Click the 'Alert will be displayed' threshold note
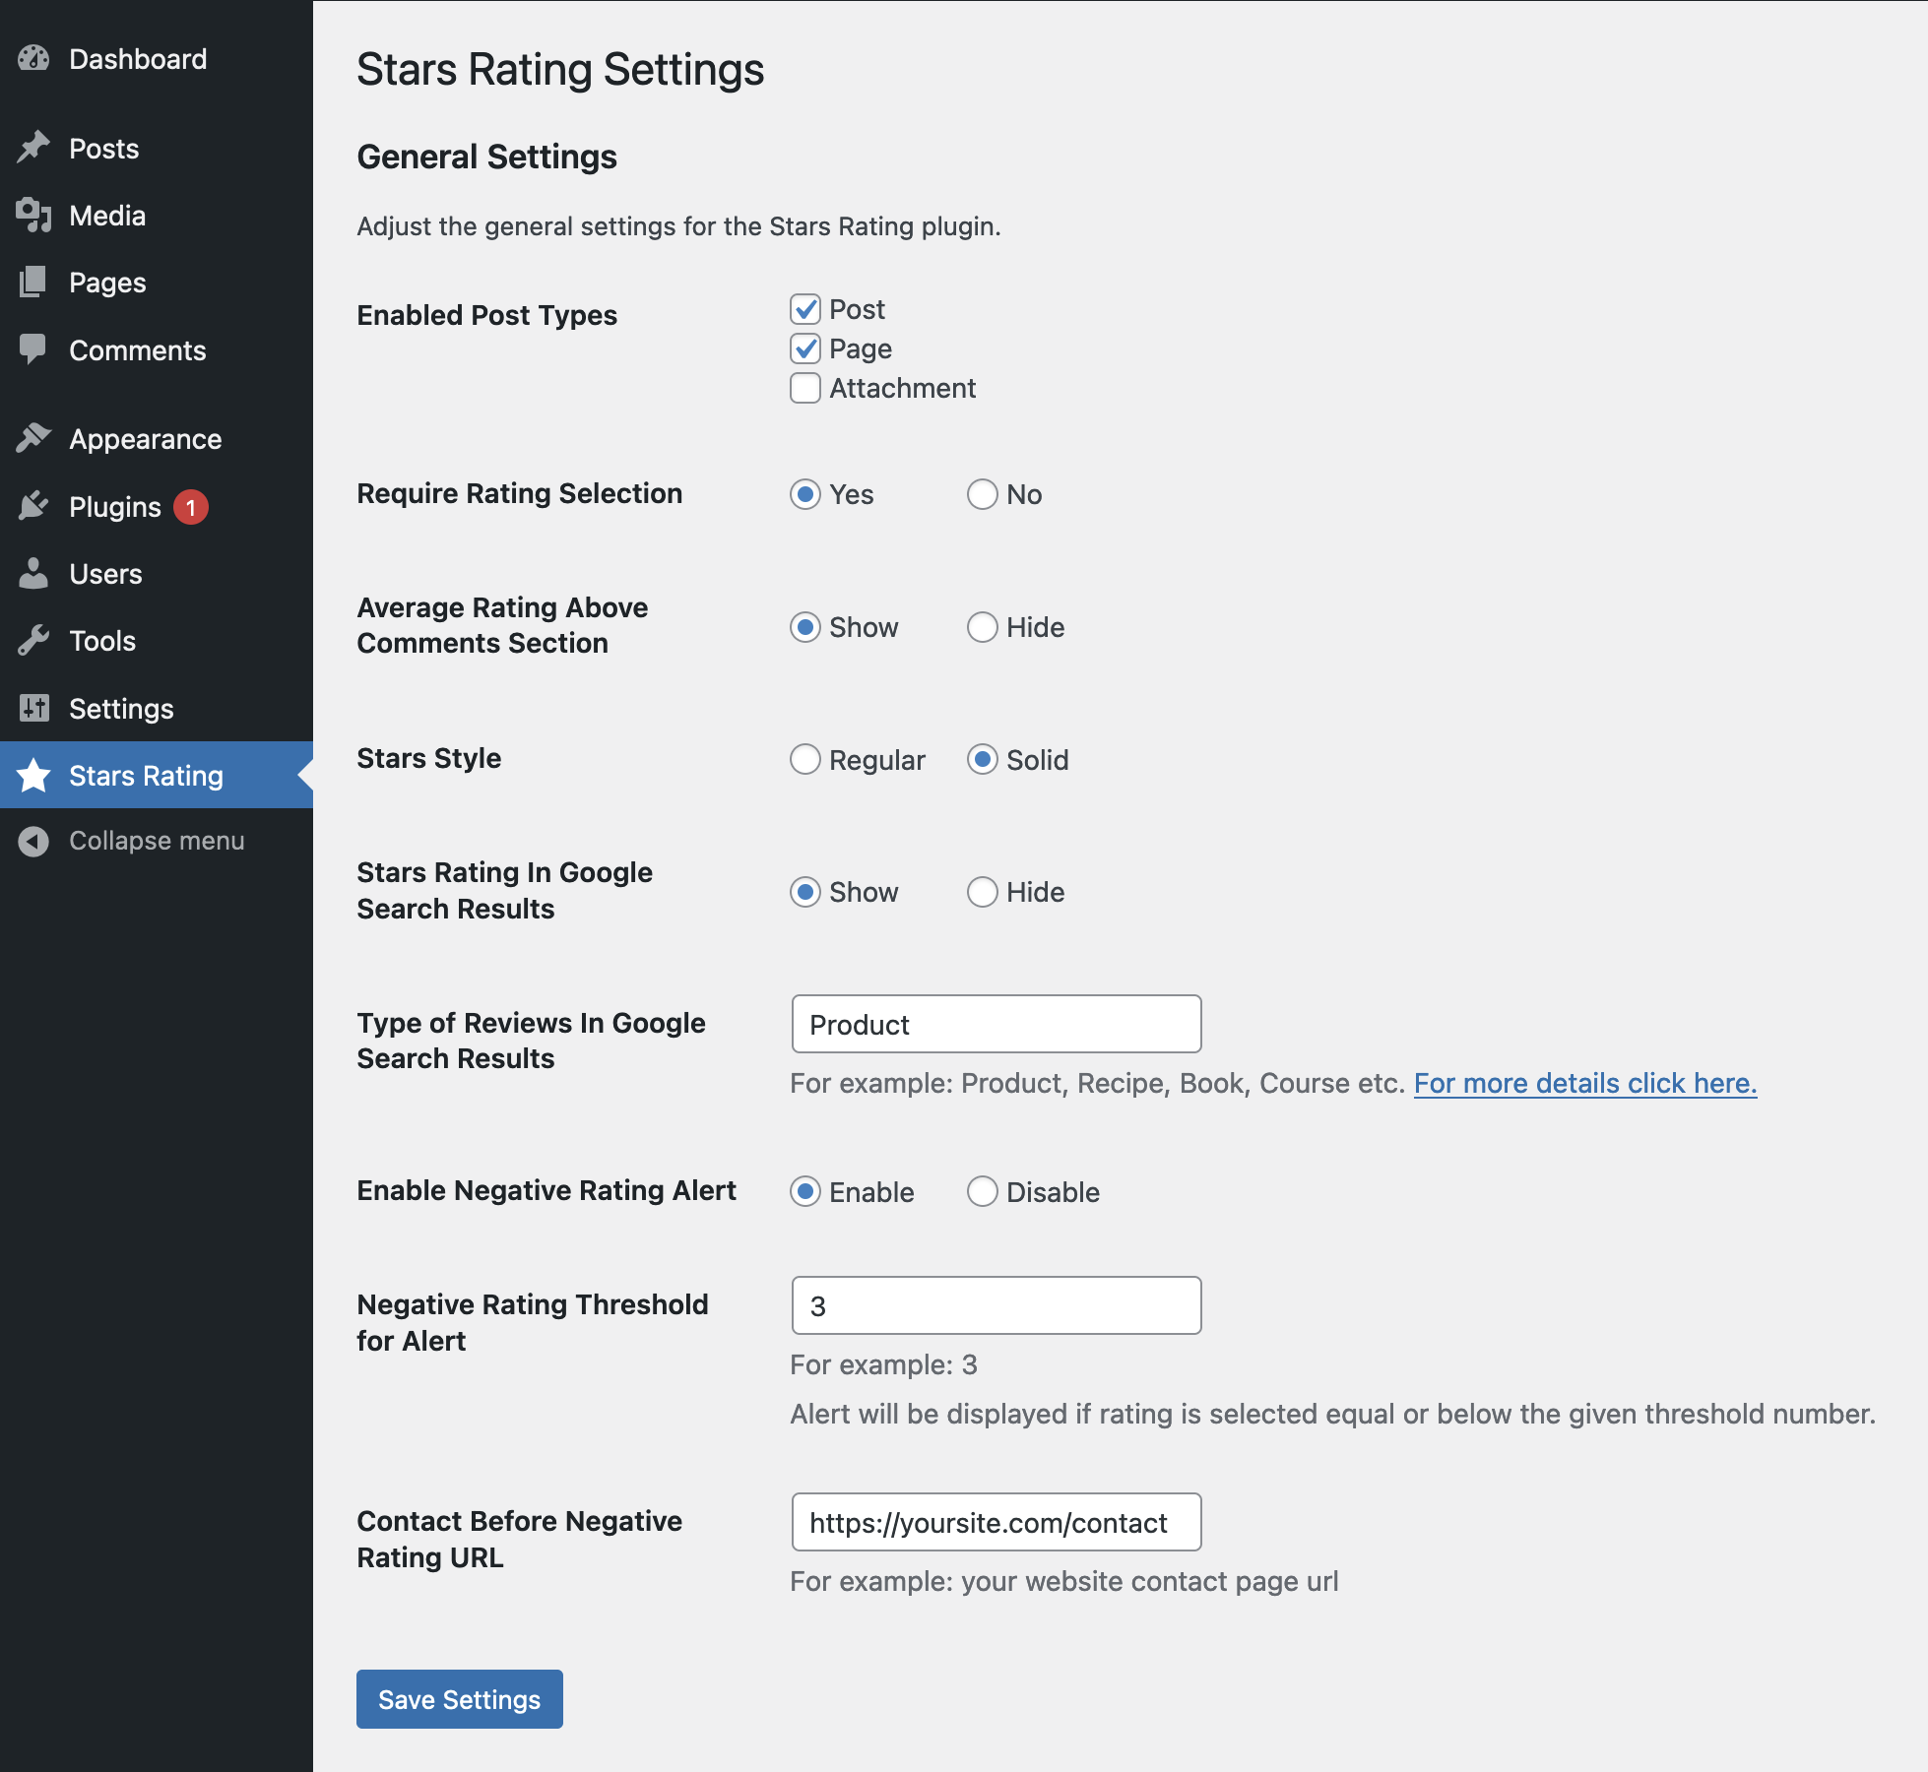The image size is (1928, 1772). click(x=1333, y=1414)
